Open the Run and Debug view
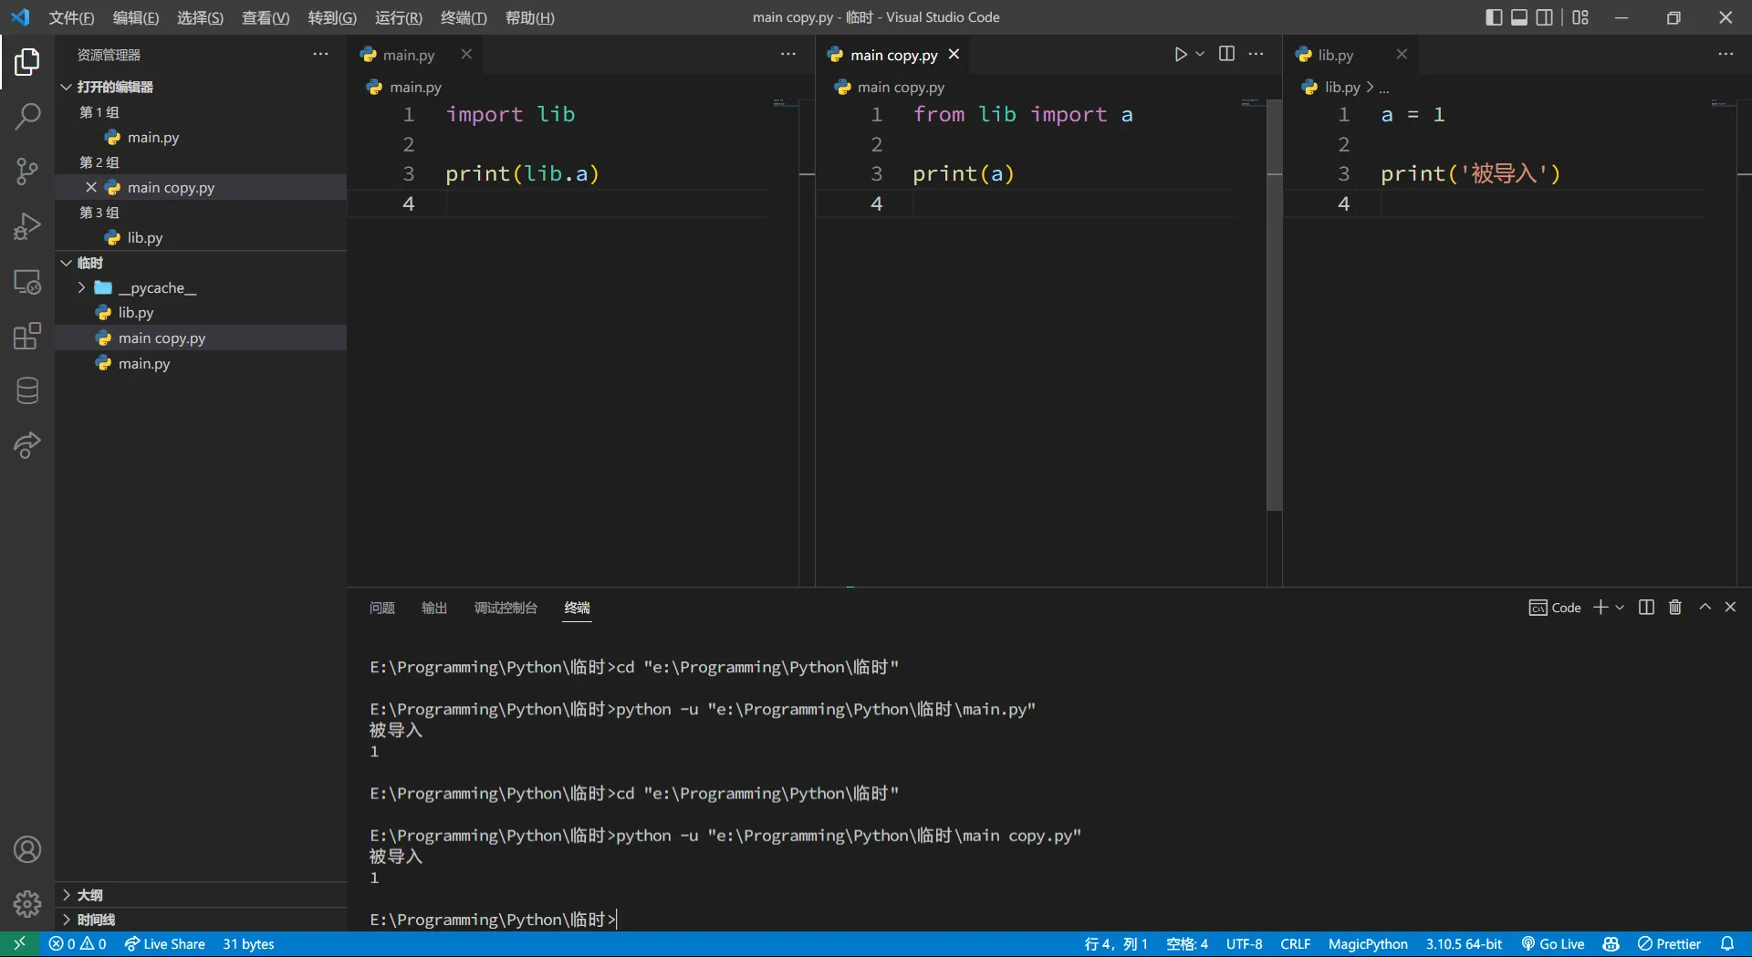Viewport: 1752px width, 957px height. click(27, 226)
